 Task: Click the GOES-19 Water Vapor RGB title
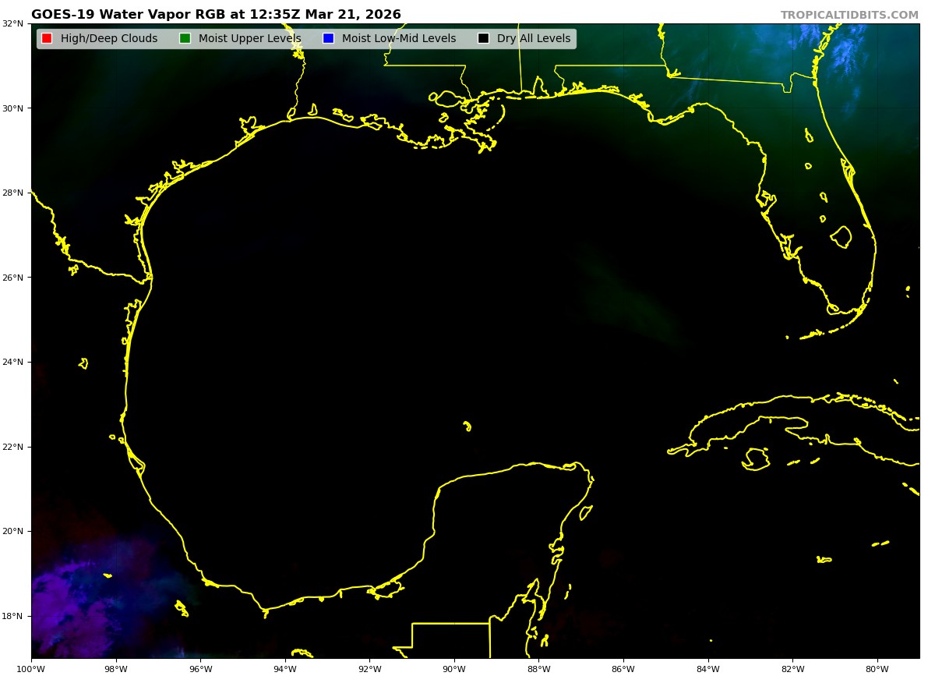click(x=216, y=15)
